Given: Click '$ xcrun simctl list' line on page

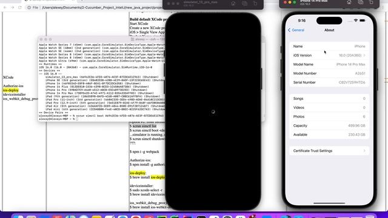Looking at the screenshot, I should [x=143, y=126].
